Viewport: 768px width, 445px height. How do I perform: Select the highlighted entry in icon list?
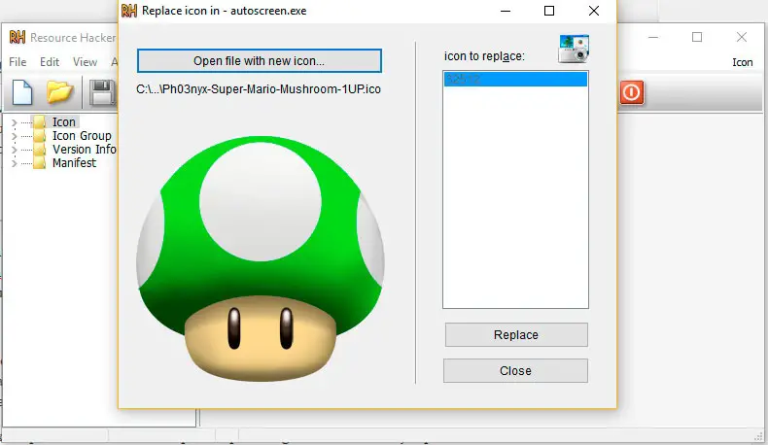515,79
